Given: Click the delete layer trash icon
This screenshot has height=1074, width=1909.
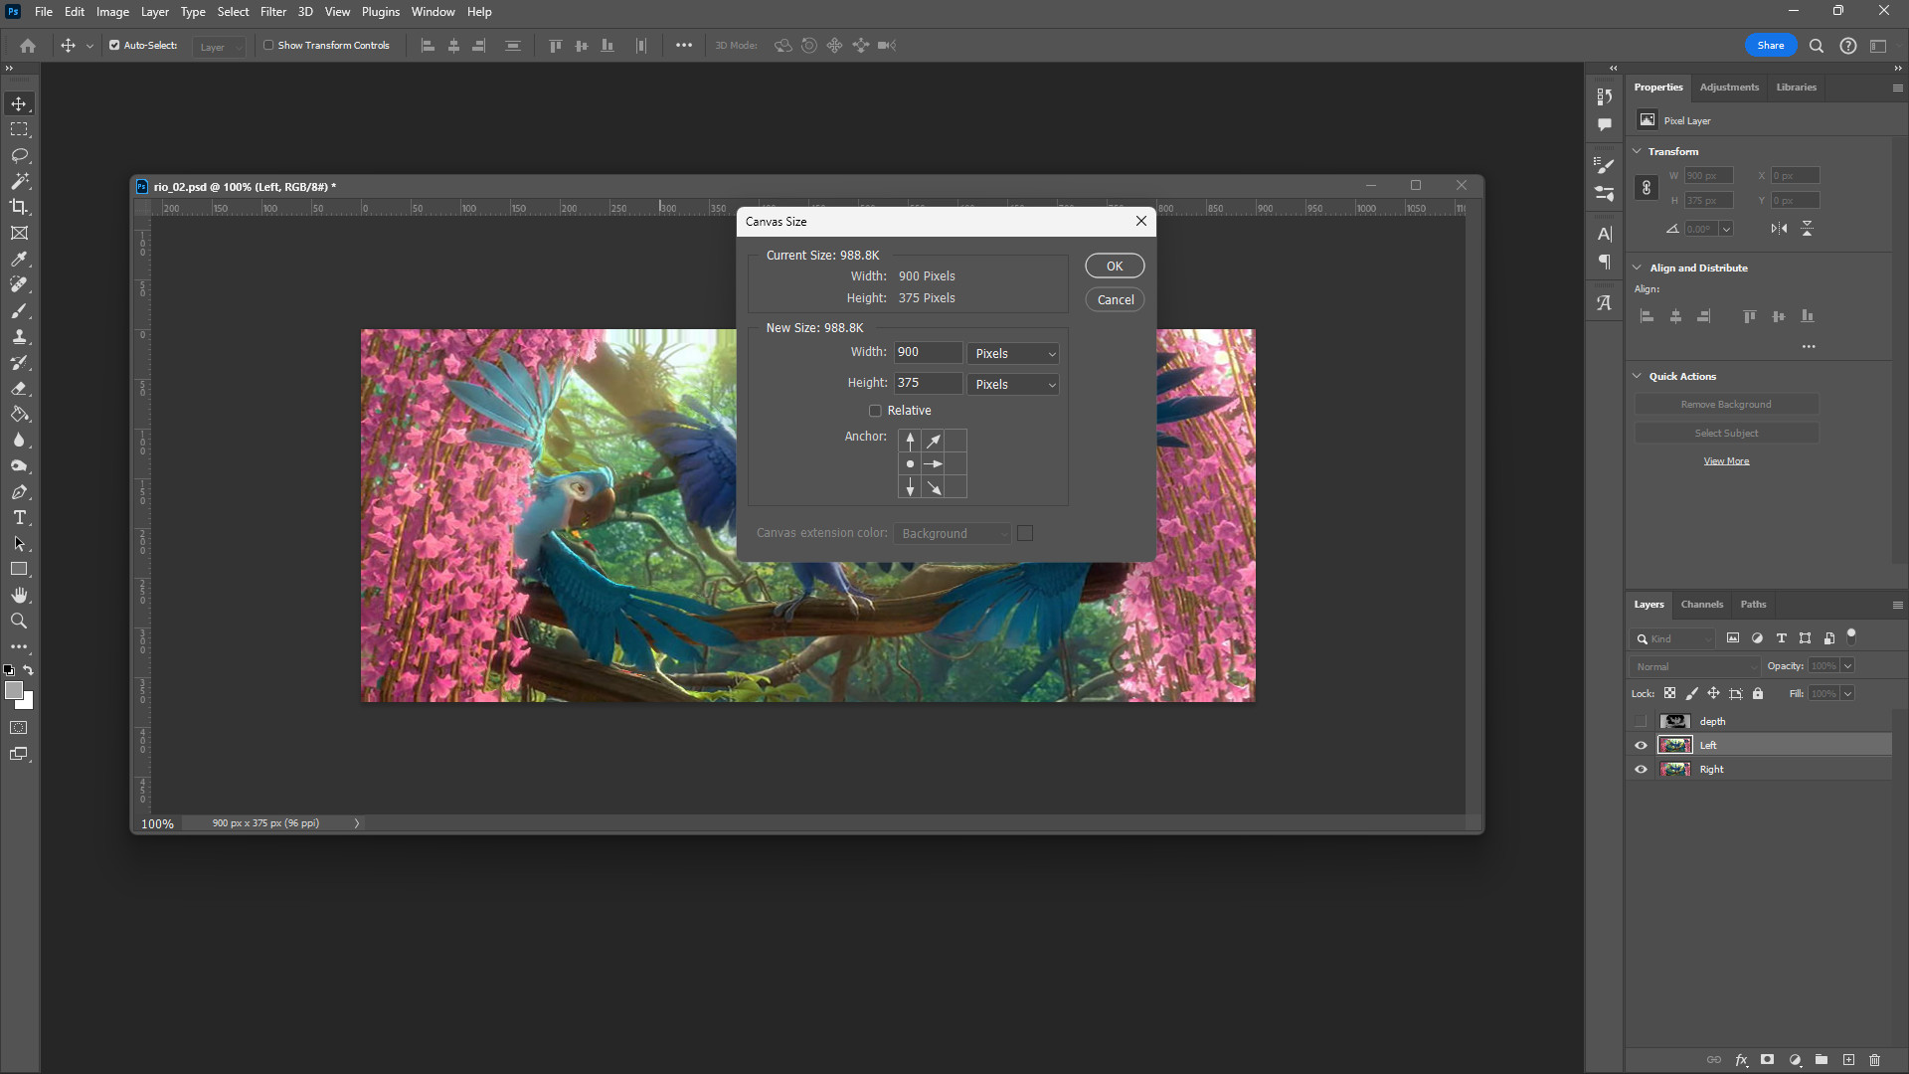Looking at the screenshot, I should pos(1874,1060).
